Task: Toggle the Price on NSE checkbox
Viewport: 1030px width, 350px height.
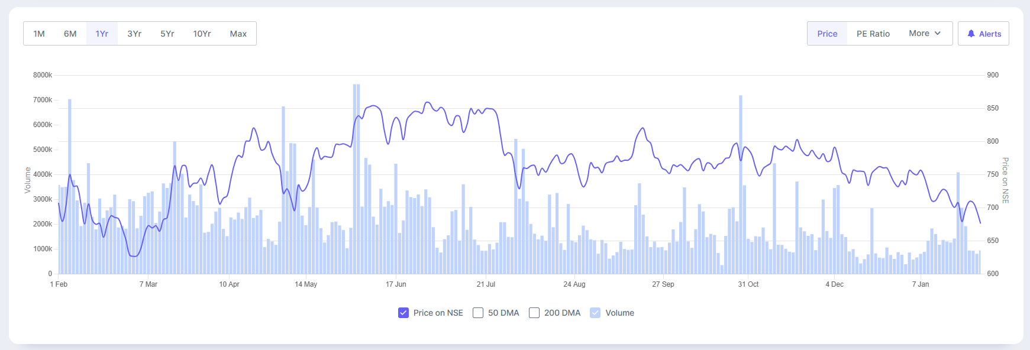Action: point(403,313)
